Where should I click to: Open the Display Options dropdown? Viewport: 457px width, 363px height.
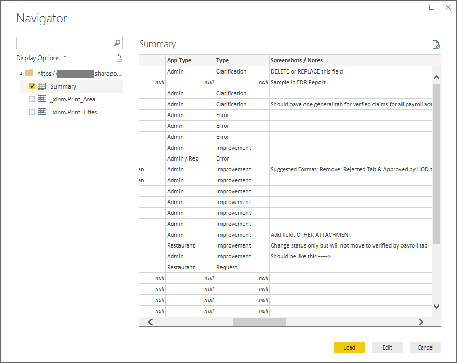tap(41, 58)
